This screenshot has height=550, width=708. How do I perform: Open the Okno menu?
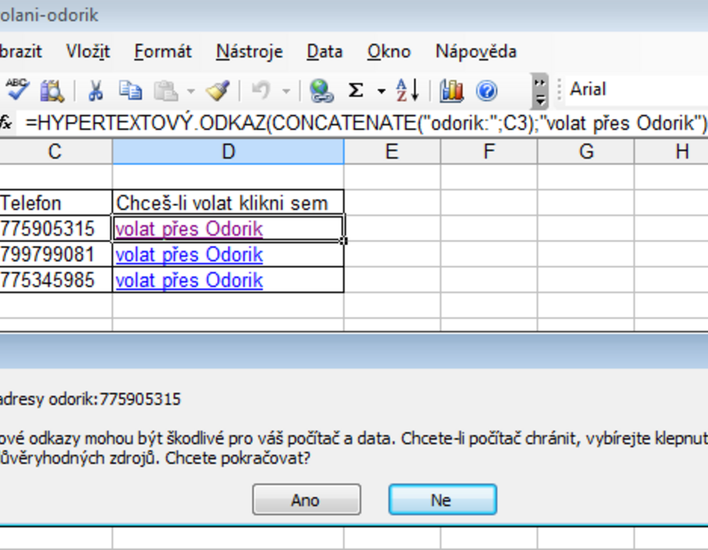(x=389, y=51)
